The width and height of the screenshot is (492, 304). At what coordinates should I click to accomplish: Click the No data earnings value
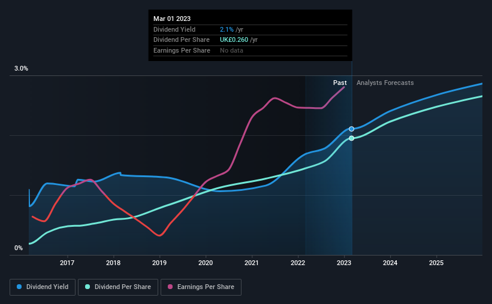[x=231, y=50]
